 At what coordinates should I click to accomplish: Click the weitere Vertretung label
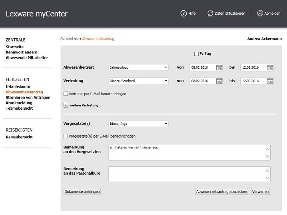(x=84, y=105)
